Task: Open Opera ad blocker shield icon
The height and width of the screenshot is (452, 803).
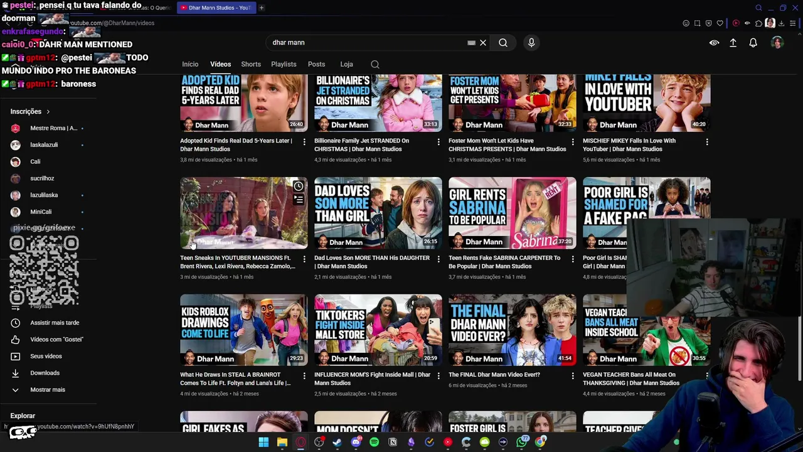Action: click(x=708, y=23)
